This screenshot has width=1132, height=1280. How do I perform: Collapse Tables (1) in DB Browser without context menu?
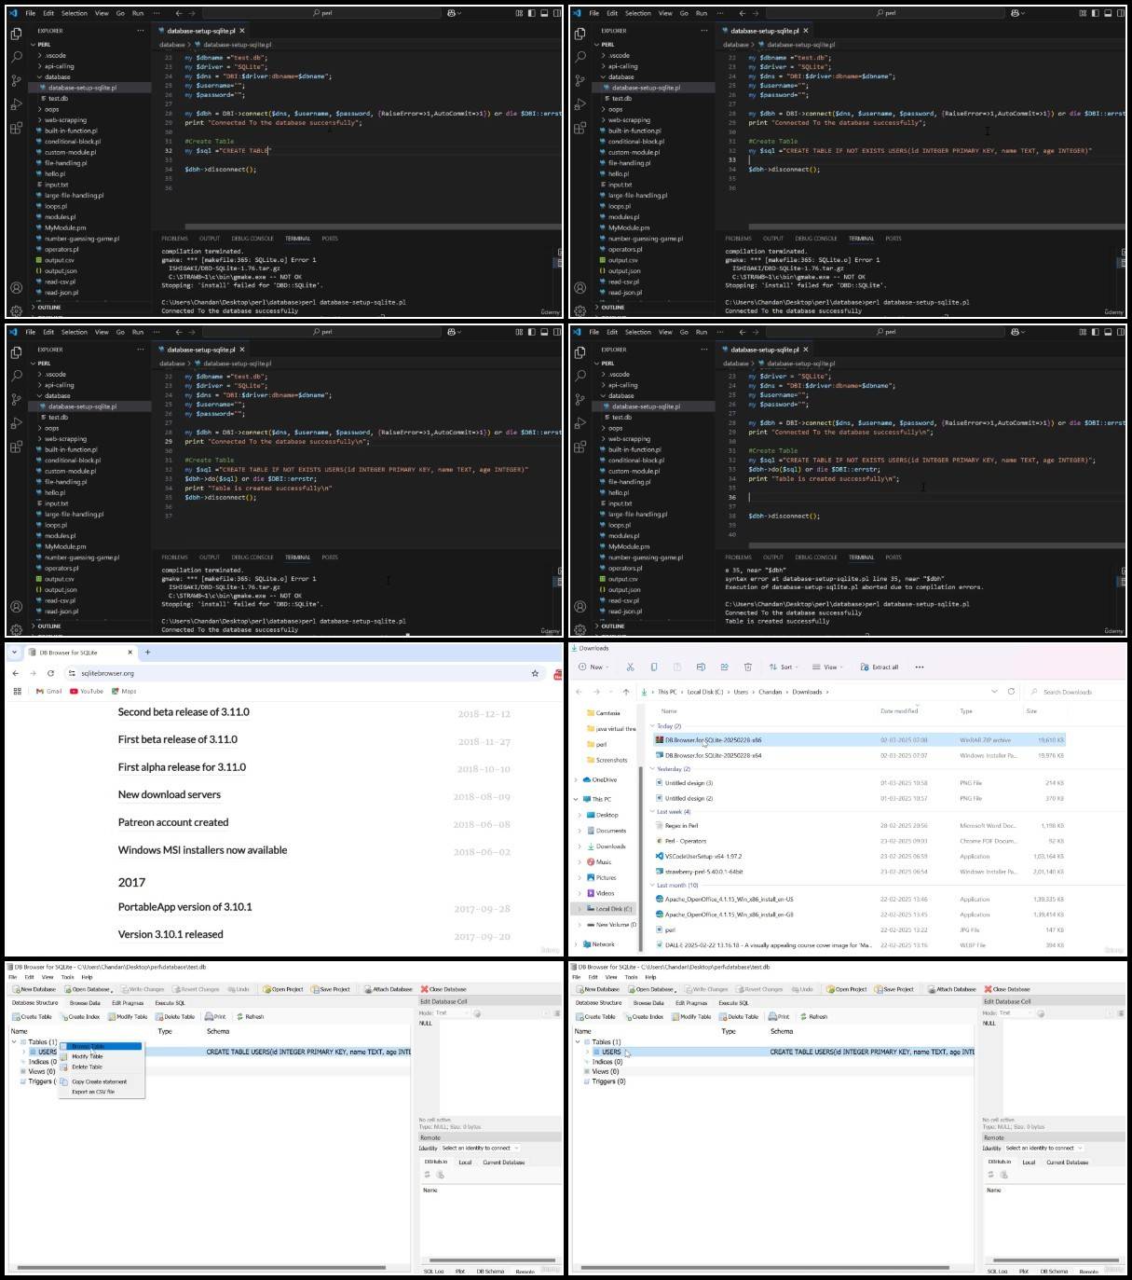[x=577, y=1041]
